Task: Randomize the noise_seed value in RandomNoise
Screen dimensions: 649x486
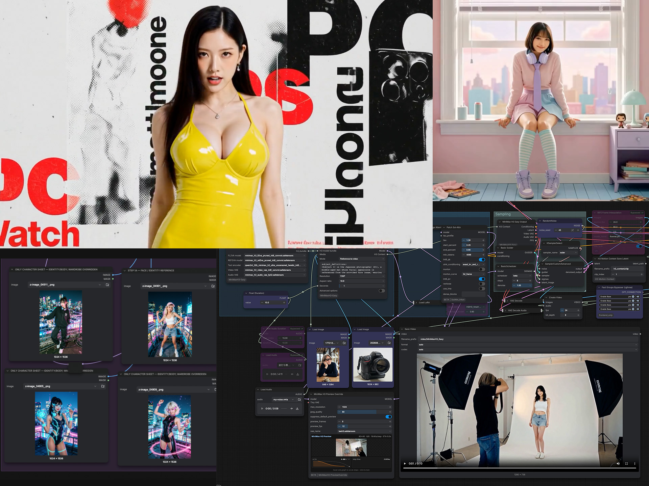Action: coord(572,230)
